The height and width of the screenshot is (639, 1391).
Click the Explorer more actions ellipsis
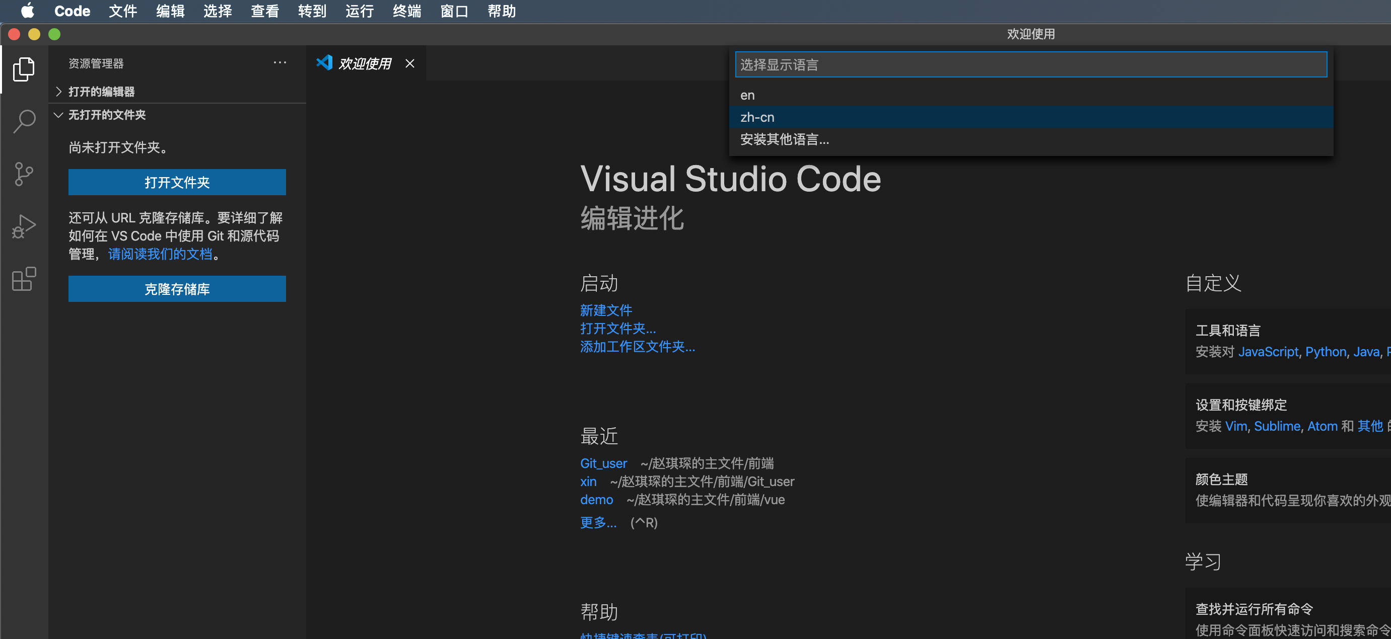[280, 63]
